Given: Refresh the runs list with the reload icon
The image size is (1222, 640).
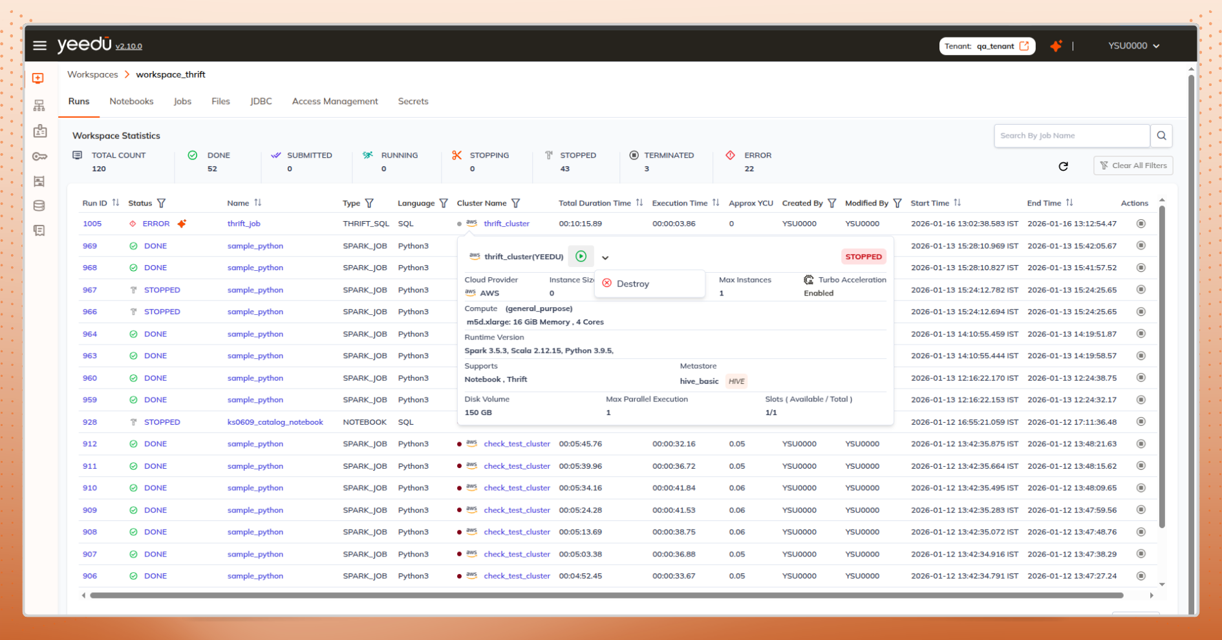Looking at the screenshot, I should point(1063,166).
